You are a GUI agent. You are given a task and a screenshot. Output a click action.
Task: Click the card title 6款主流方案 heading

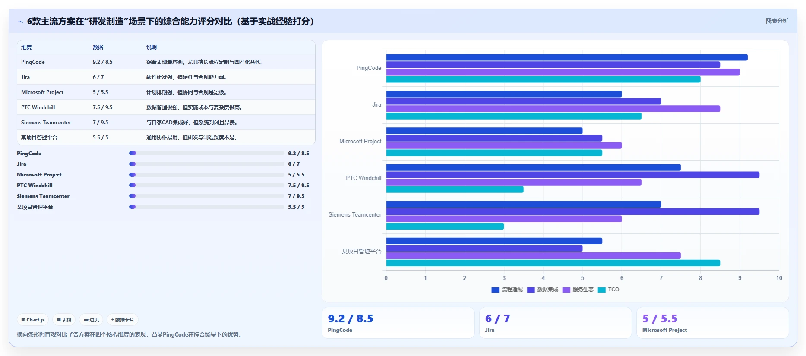(x=172, y=21)
